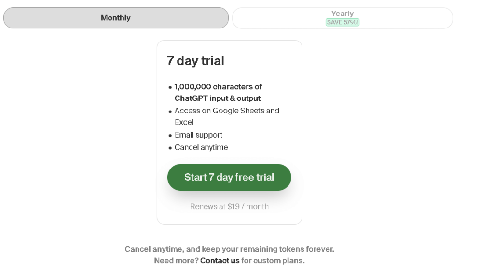Click bullet dot beside 'Access on Google Sheets'
This screenshot has width=494, height=267.
(x=170, y=111)
